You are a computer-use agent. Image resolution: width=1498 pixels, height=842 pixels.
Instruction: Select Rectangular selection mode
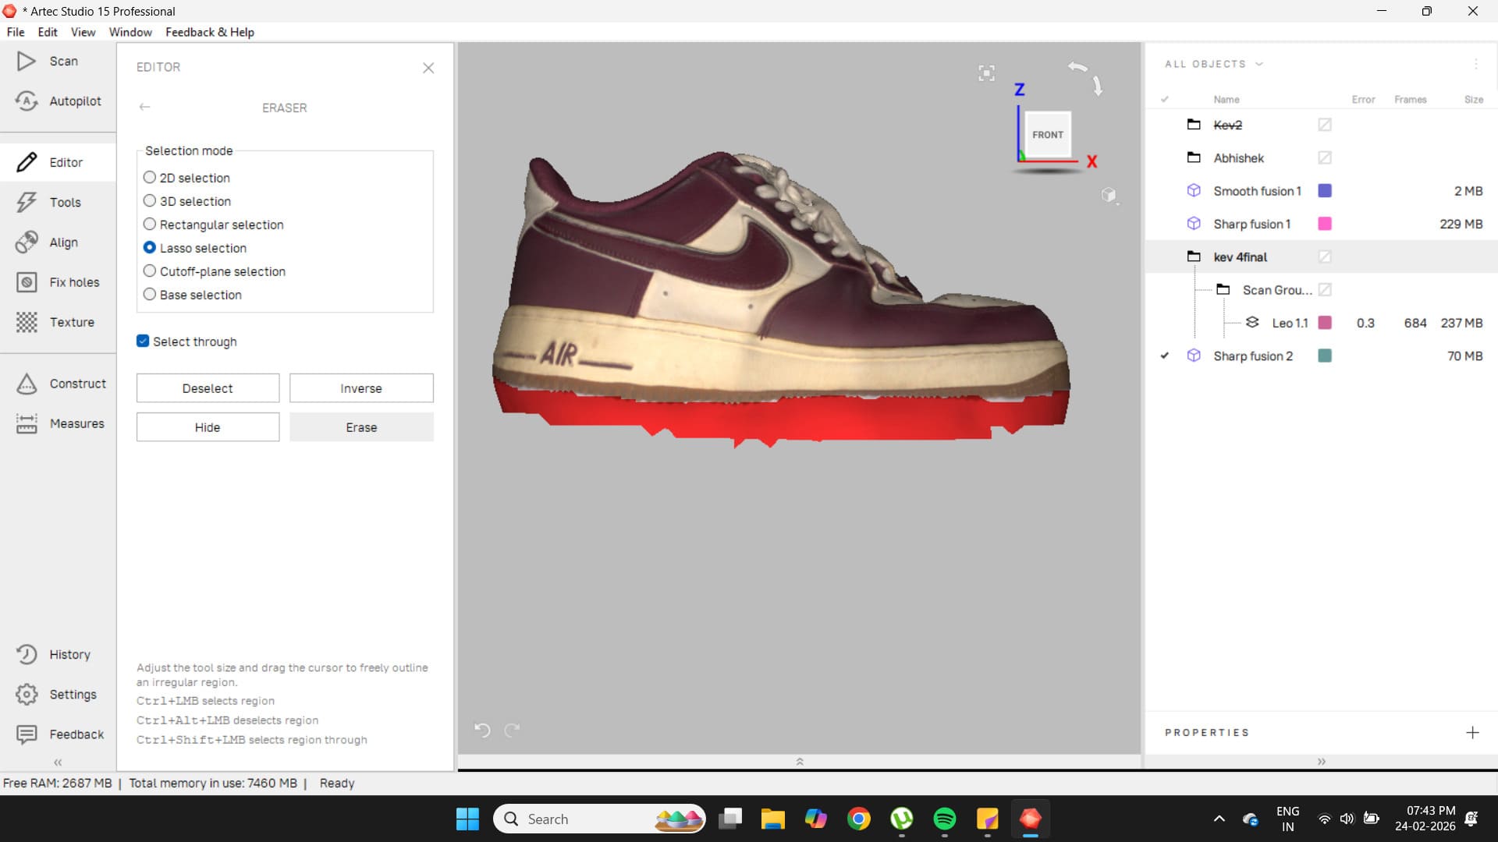coord(150,225)
